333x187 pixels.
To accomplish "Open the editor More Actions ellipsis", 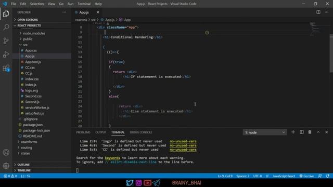I will point(327,12).
